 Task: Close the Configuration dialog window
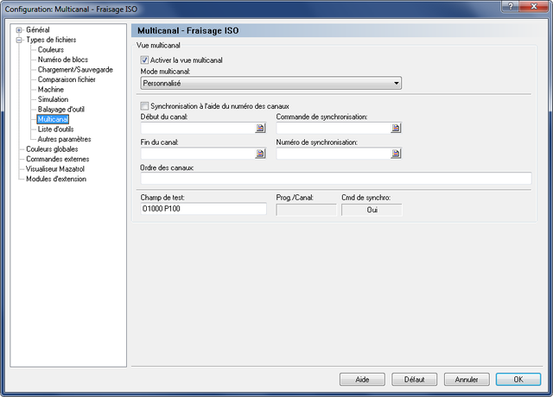[x=534, y=6]
